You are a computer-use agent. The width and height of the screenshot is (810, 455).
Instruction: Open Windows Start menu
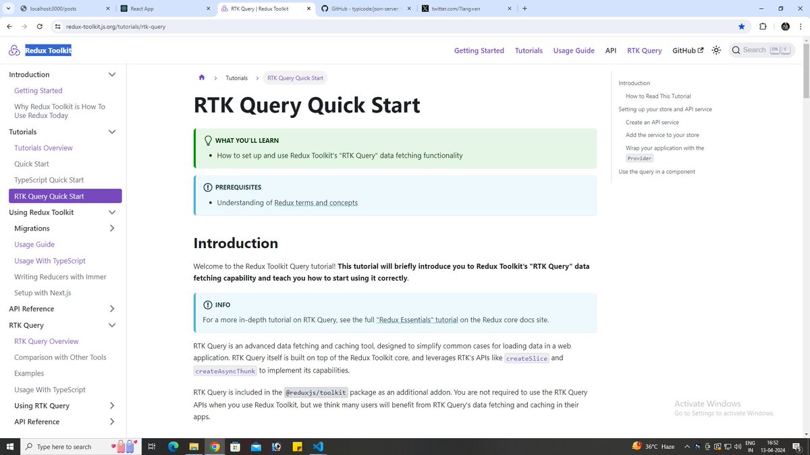pos(10,446)
